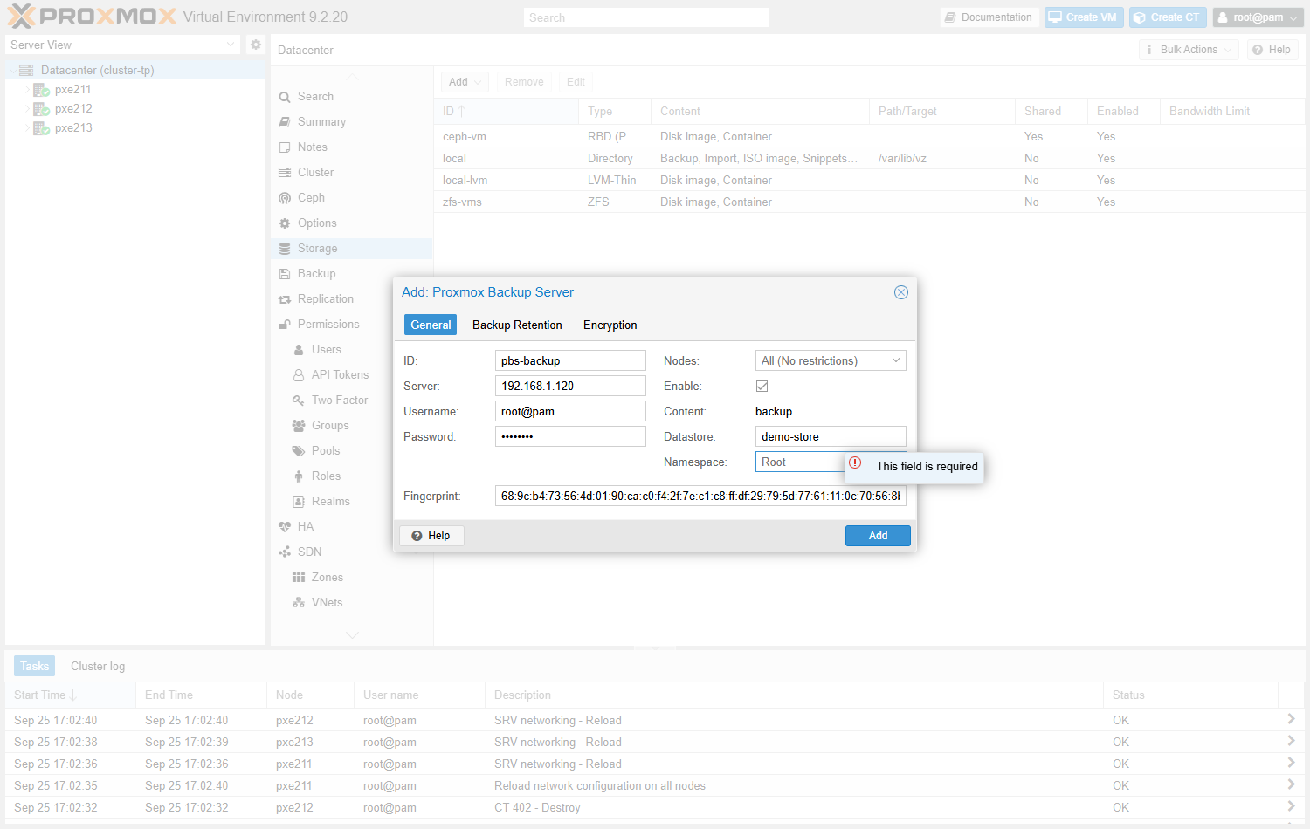Click the Permissions unlock icon
The image size is (1310, 829).
pyautogui.click(x=285, y=325)
